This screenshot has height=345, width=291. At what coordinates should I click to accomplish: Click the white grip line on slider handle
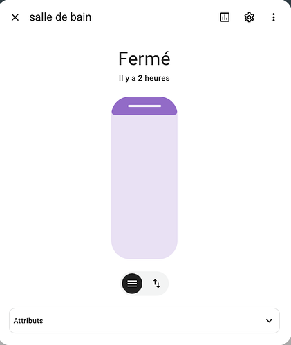click(x=144, y=106)
